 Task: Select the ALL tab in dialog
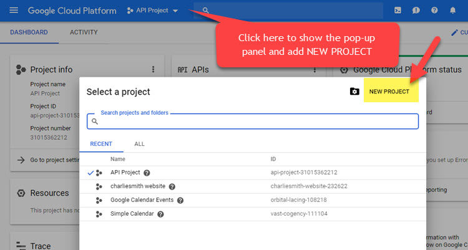tap(139, 144)
